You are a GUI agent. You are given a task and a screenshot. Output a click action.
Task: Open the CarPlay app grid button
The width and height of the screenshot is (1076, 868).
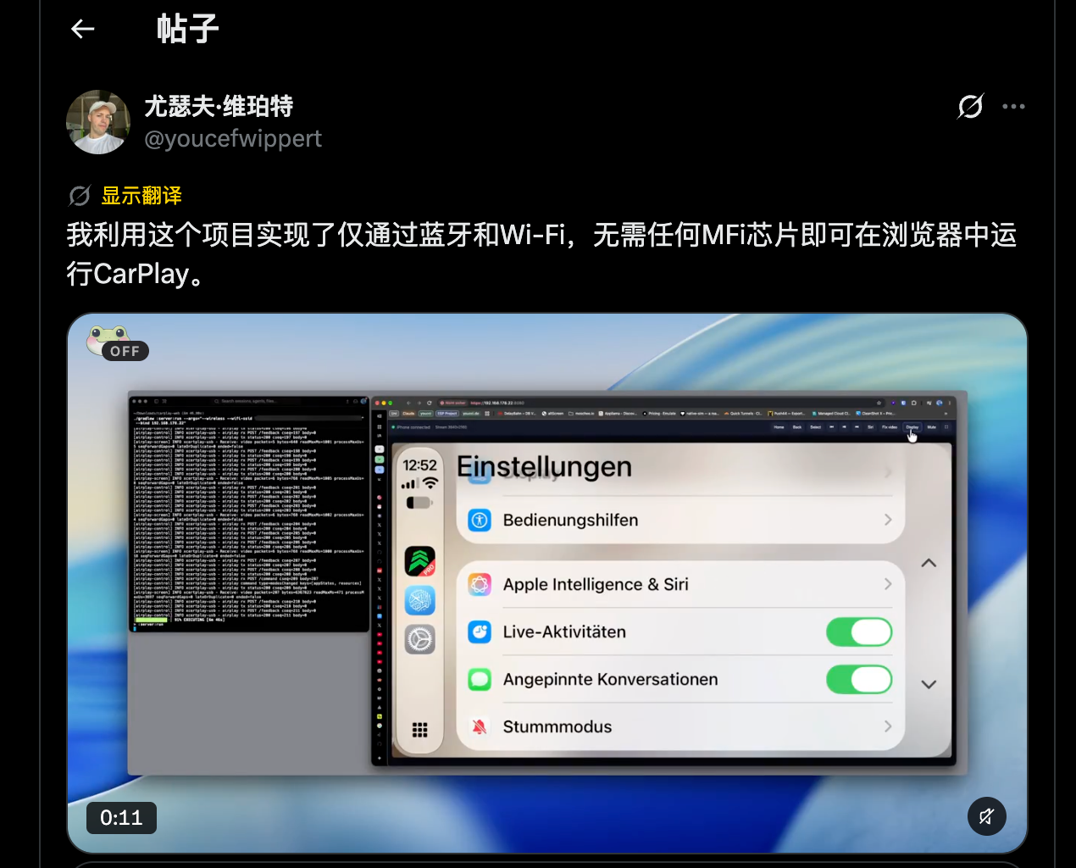coord(419,730)
